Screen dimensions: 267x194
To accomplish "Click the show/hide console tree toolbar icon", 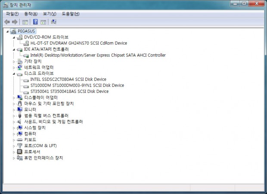I will [x=25, y=22].
